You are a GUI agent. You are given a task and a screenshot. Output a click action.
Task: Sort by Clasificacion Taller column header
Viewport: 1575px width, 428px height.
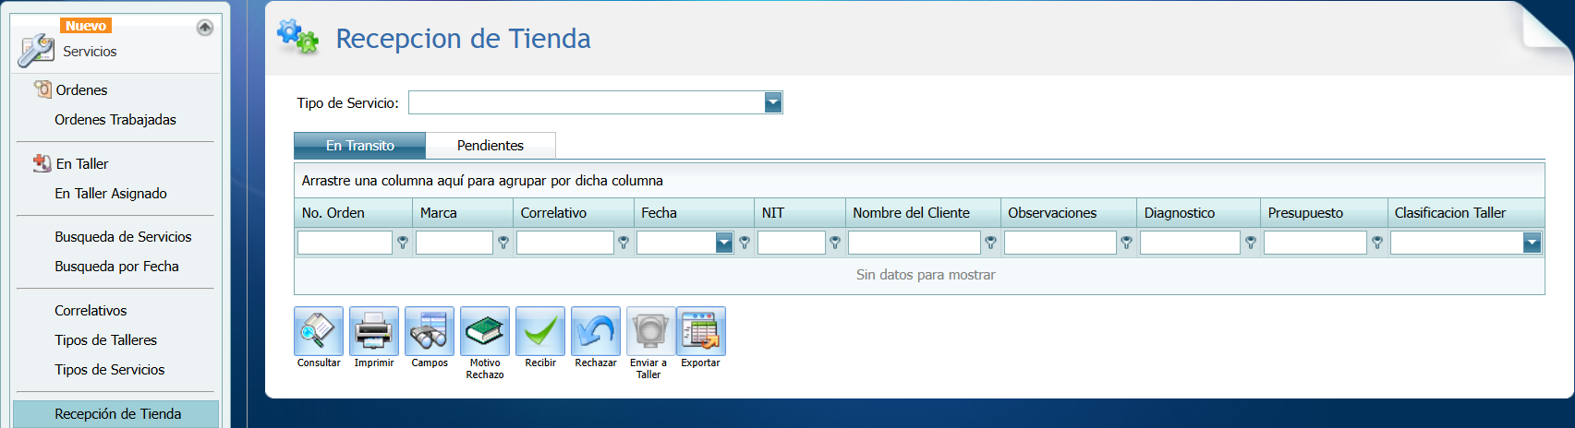[x=1467, y=212]
